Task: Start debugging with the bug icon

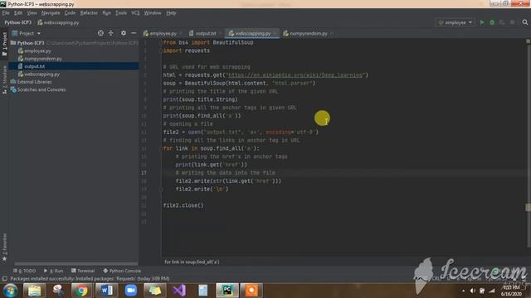Action: pos(492,22)
